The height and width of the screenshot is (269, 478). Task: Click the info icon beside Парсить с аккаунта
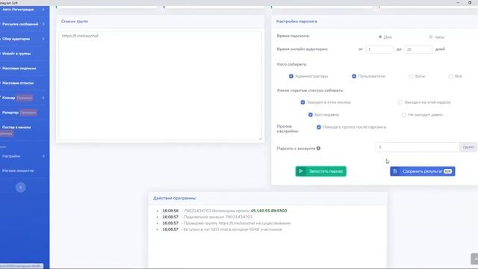click(318, 149)
